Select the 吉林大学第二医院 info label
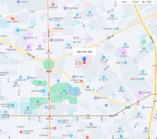 click(x=84, y=52)
